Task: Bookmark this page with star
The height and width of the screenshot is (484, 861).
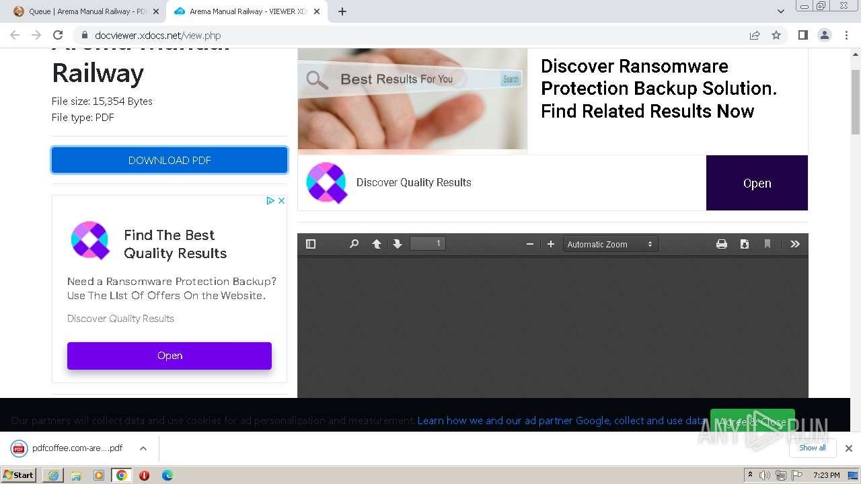Action: tap(776, 35)
